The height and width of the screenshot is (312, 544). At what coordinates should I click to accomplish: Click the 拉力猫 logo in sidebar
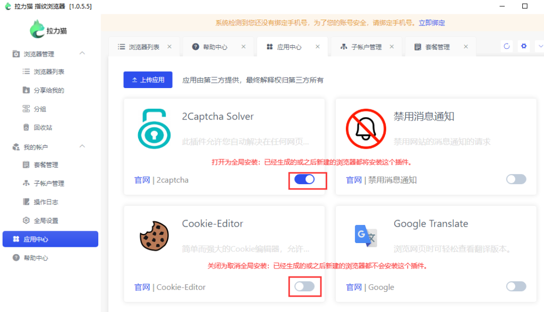48,30
